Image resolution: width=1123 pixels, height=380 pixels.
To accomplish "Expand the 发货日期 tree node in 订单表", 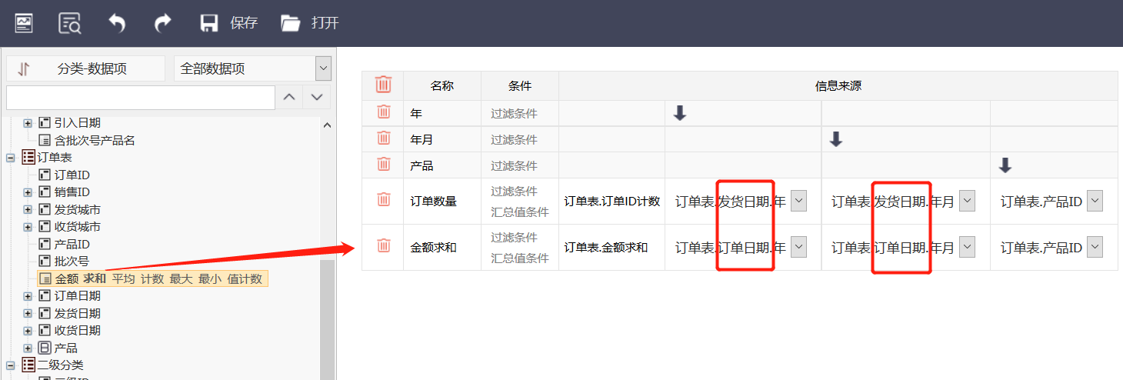I will click(28, 313).
